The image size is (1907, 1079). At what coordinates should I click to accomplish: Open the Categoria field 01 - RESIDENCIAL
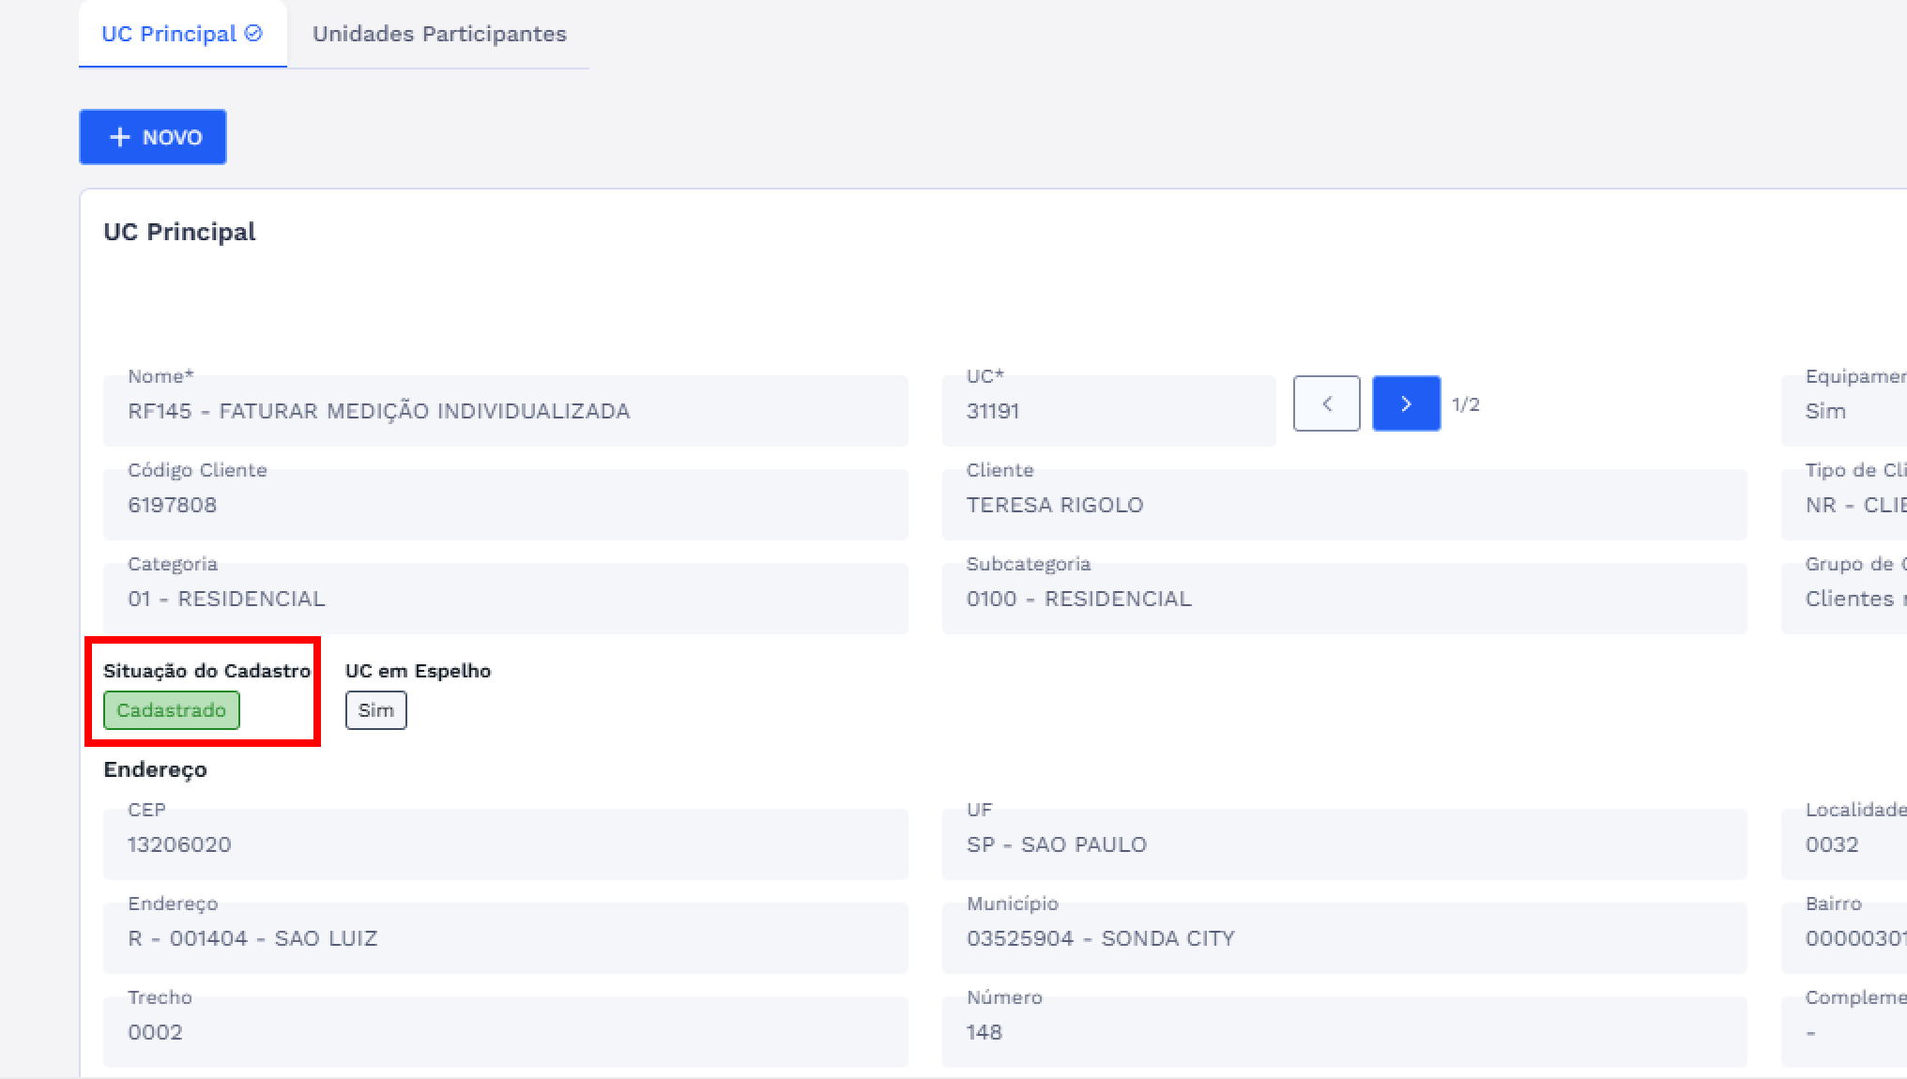pyautogui.click(x=505, y=599)
